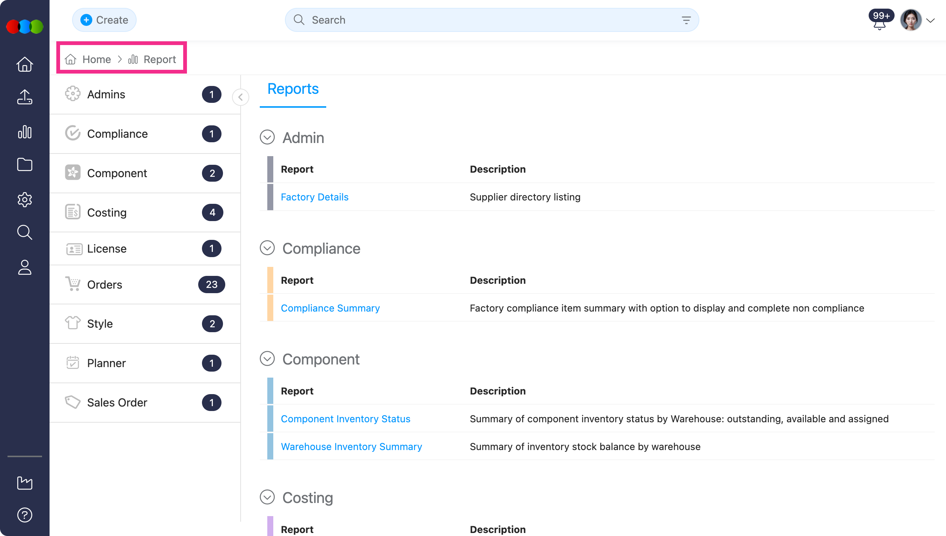Open the search filter options icon

click(686, 20)
